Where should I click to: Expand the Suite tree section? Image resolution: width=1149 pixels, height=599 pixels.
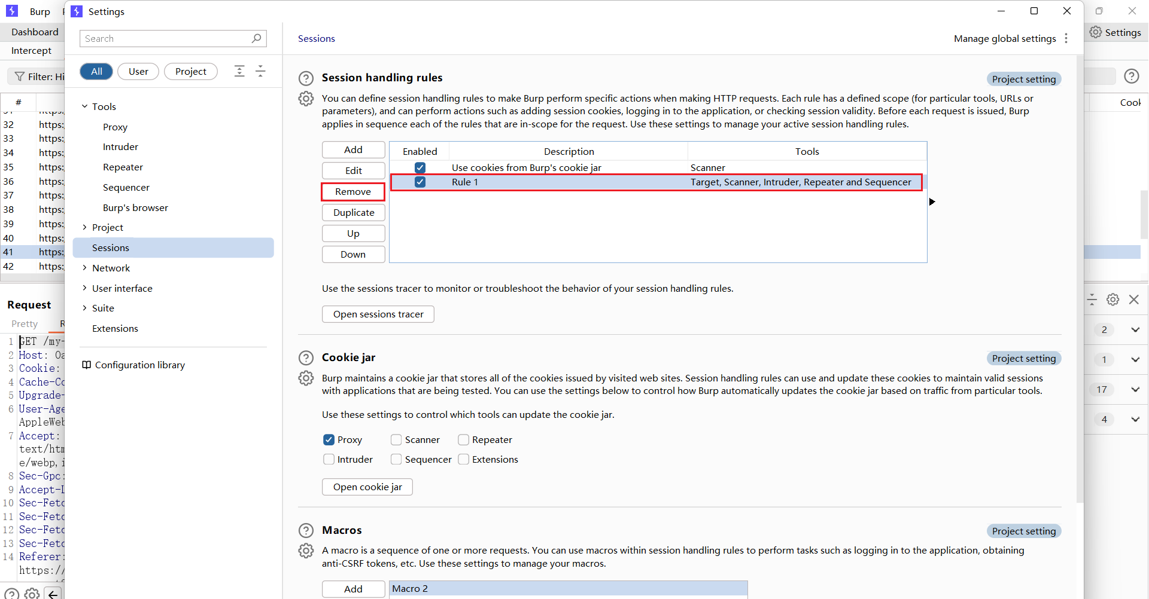(84, 308)
